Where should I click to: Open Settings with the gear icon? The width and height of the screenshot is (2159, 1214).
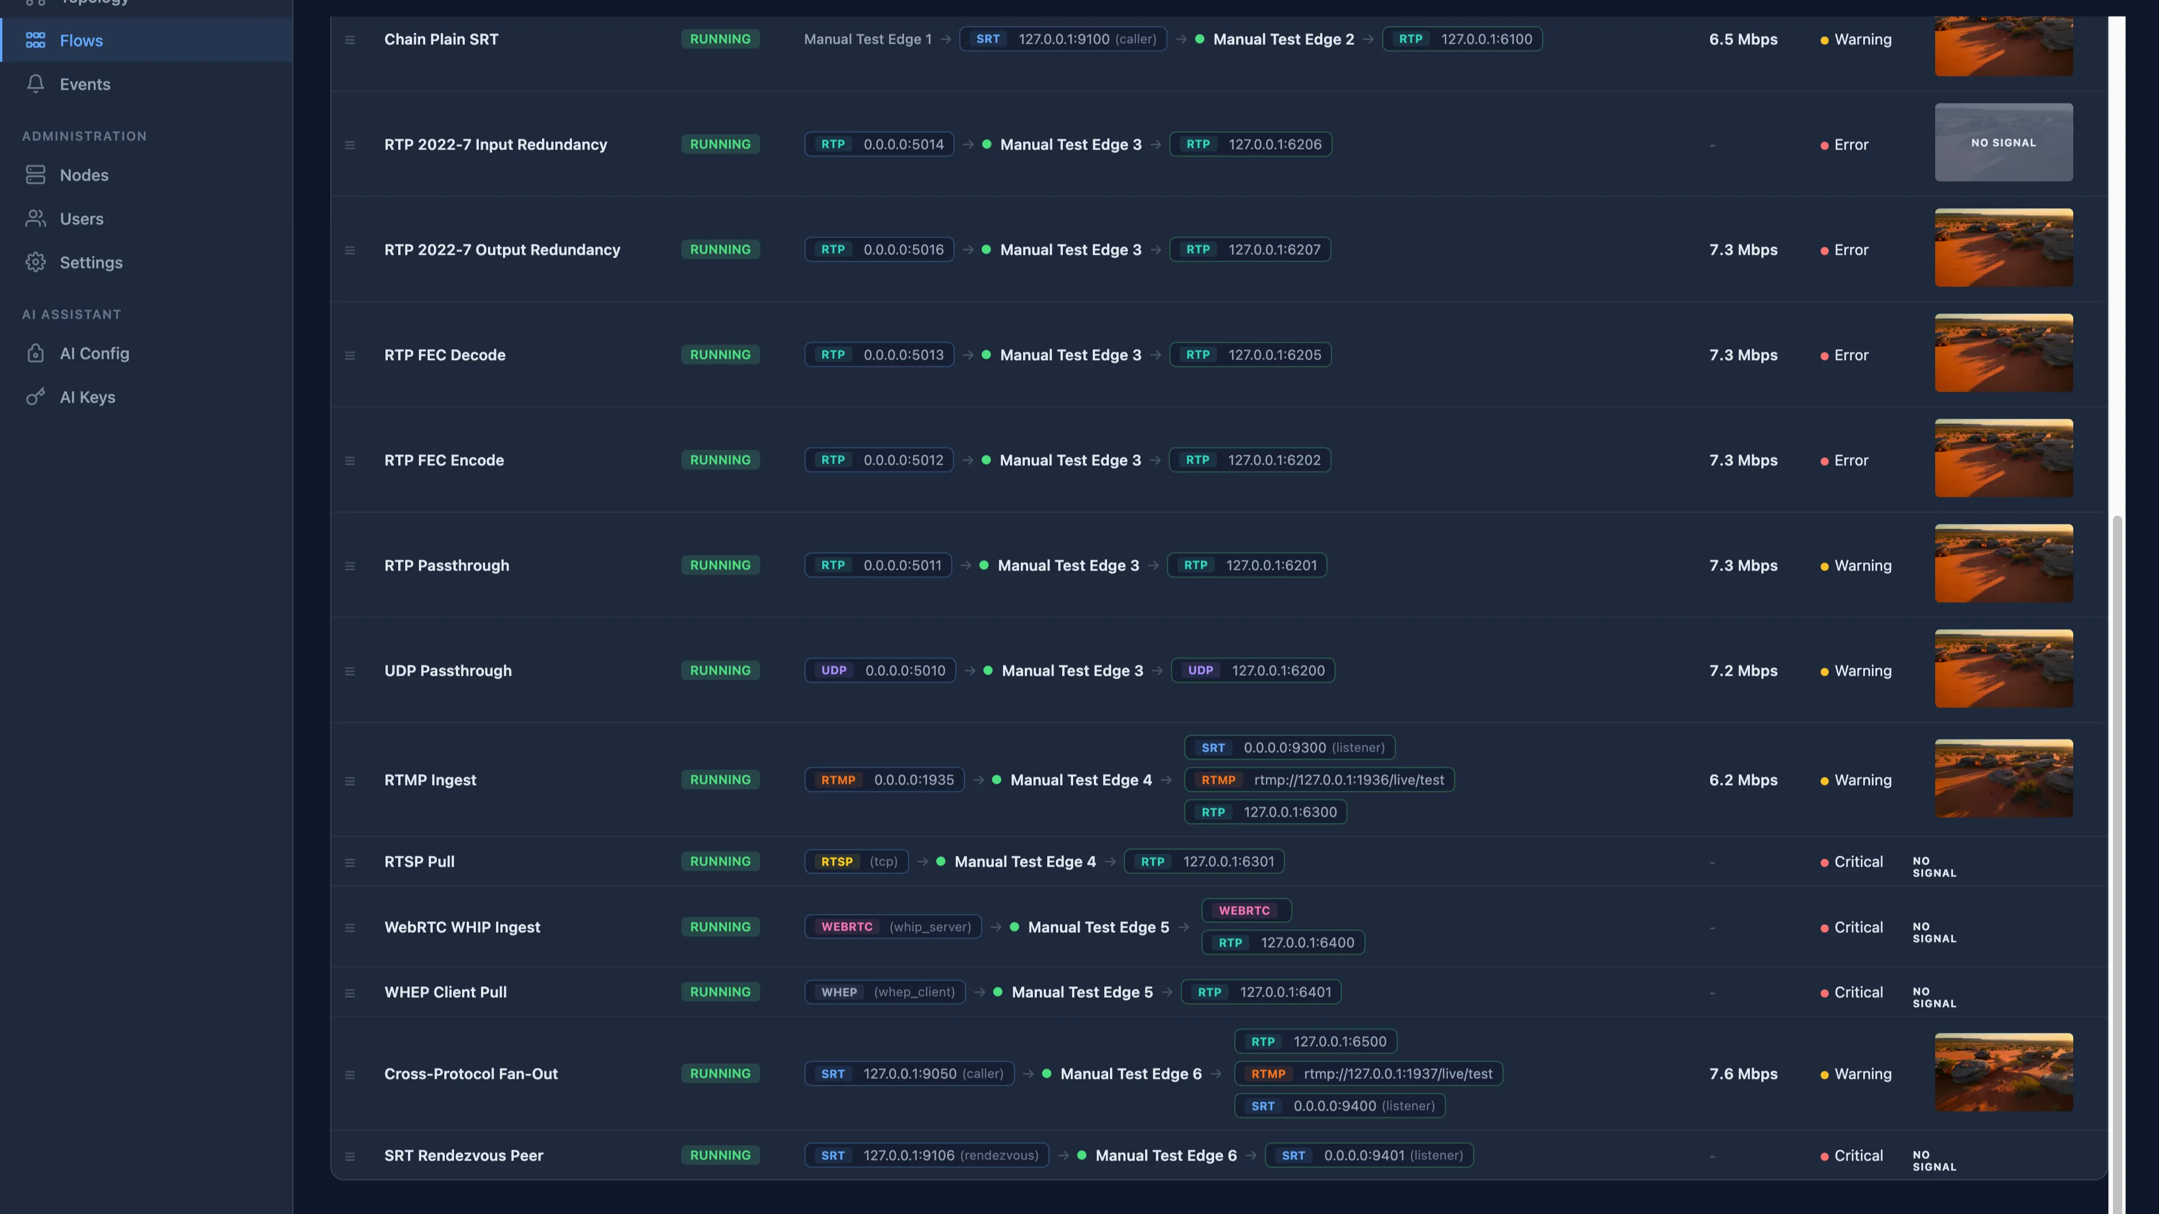(x=35, y=262)
